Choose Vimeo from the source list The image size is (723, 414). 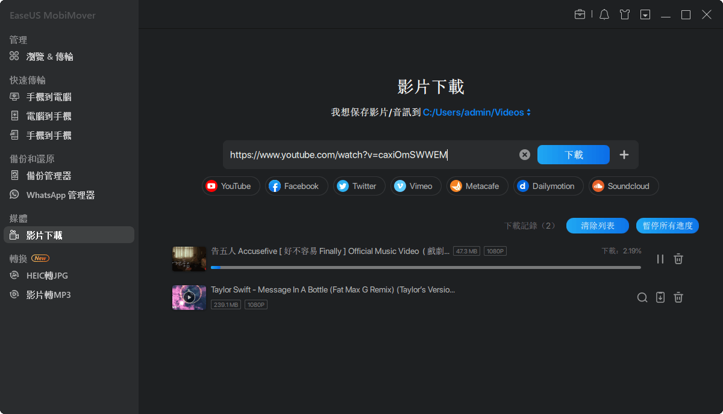click(x=416, y=186)
